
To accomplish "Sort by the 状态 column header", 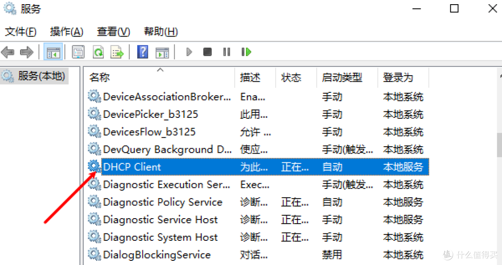I will tap(296, 78).
